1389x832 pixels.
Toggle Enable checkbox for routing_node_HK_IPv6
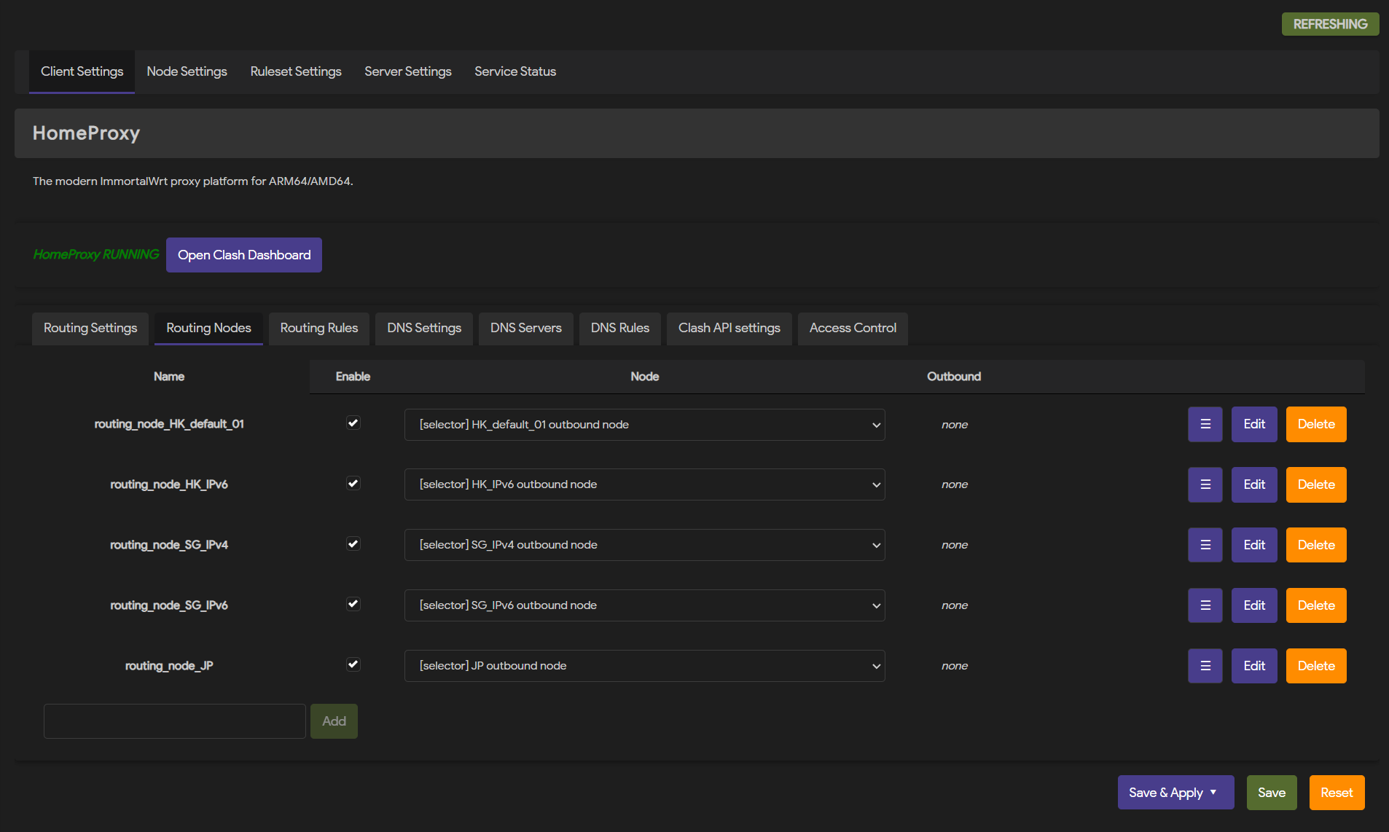pos(353,484)
